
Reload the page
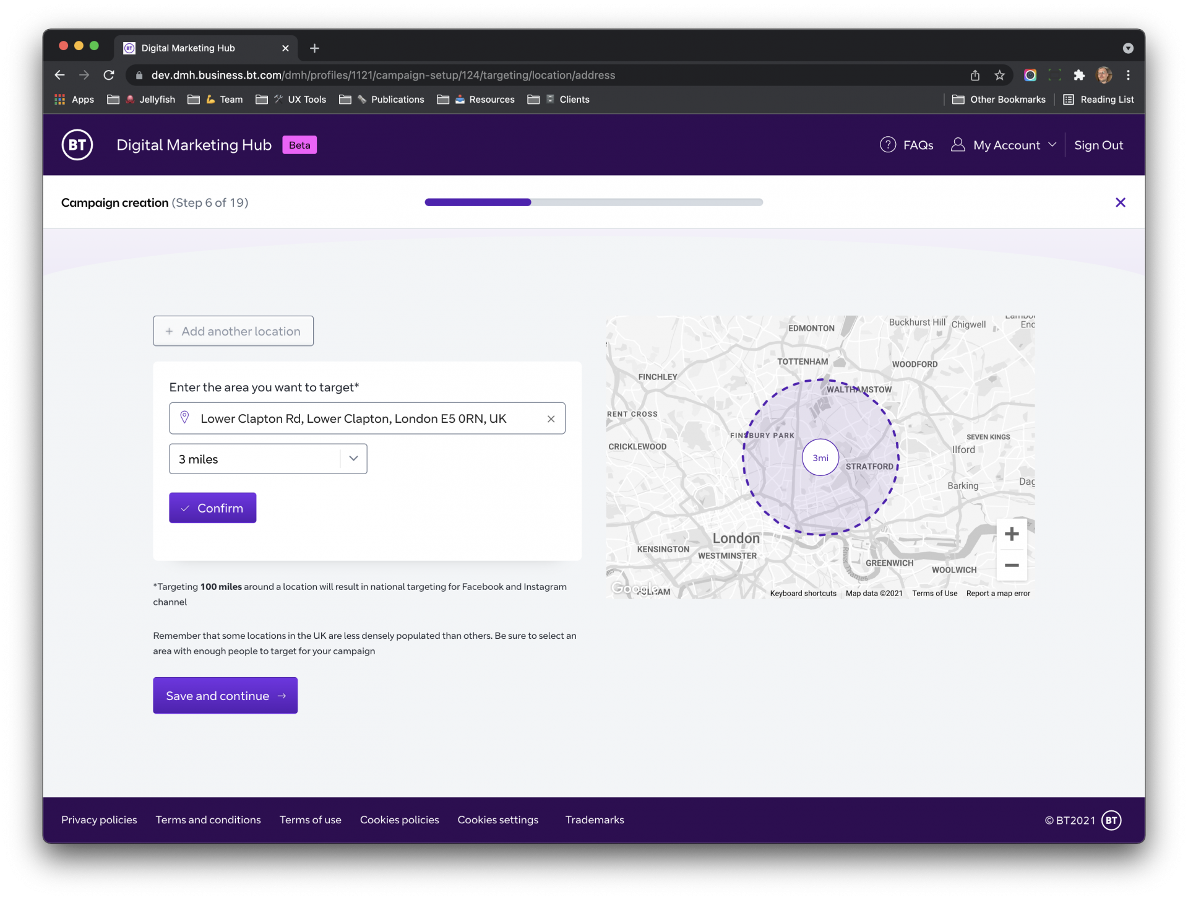pyautogui.click(x=109, y=75)
